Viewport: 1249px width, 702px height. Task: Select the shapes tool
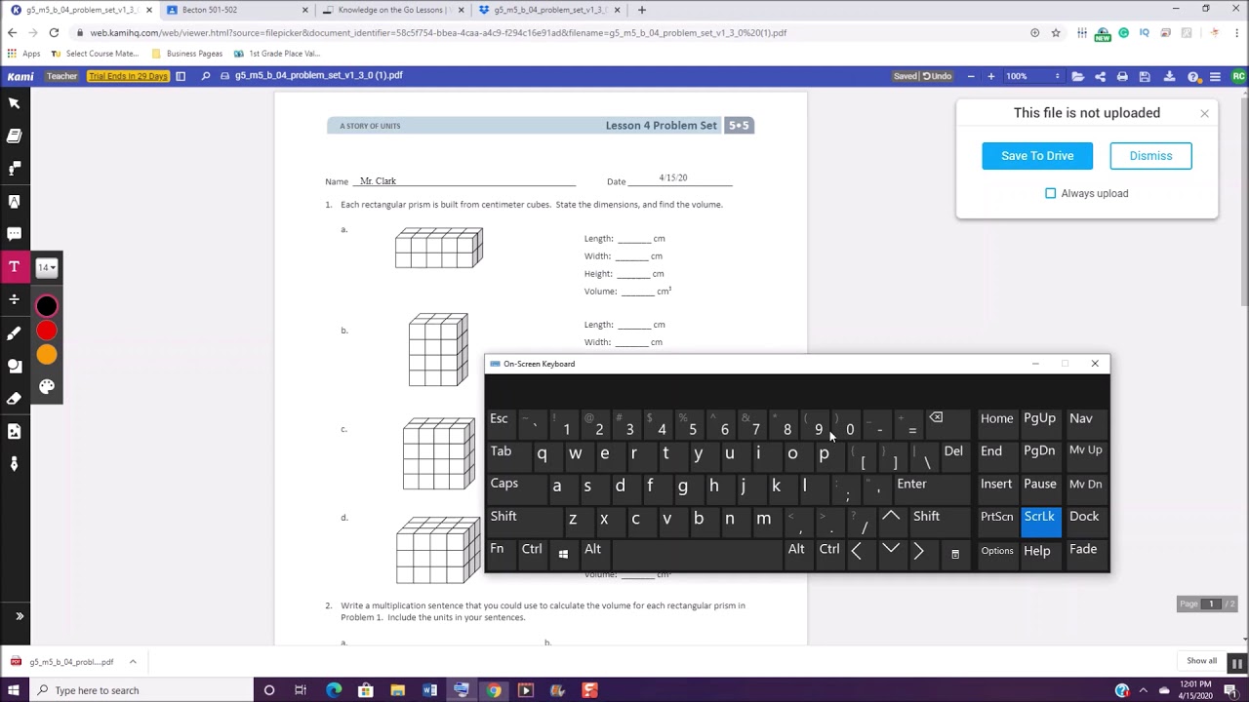point(15,366)
